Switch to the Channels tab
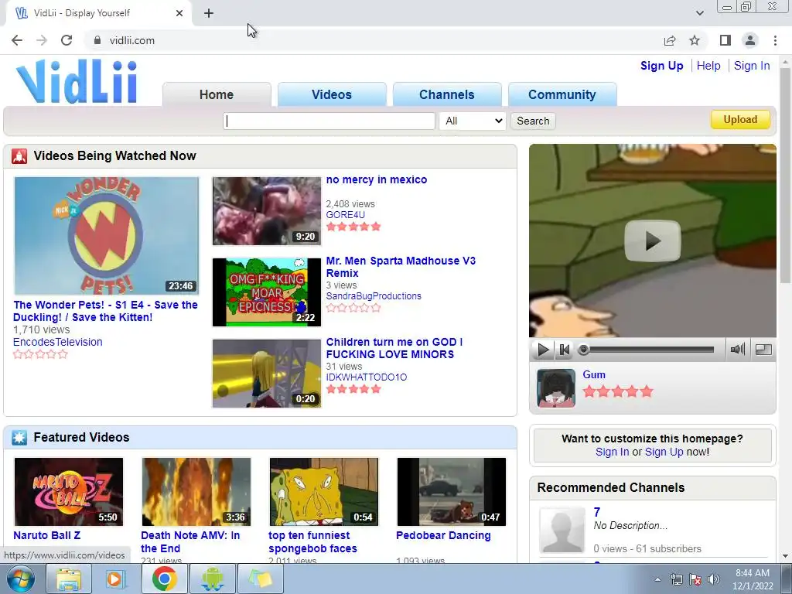This screenshot has height=594, width=792. (447, 94)
